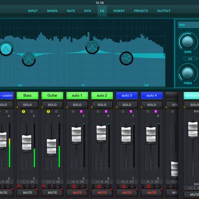The image size is (199, 199).
Task: Toggle the last unlit group button on the Bass strip
Action: tap(35, 186)
